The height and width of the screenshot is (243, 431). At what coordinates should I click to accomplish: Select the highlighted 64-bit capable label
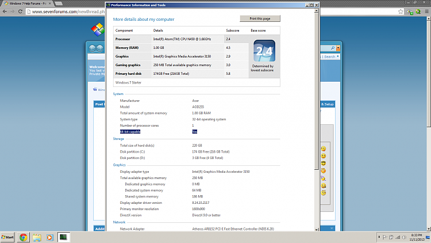click(130, 132)
